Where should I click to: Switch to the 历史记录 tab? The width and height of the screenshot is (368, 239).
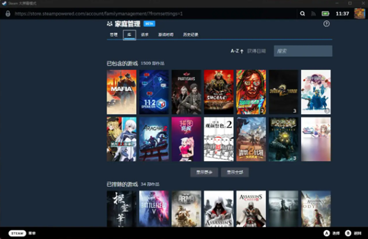click(x=191, y=35)
